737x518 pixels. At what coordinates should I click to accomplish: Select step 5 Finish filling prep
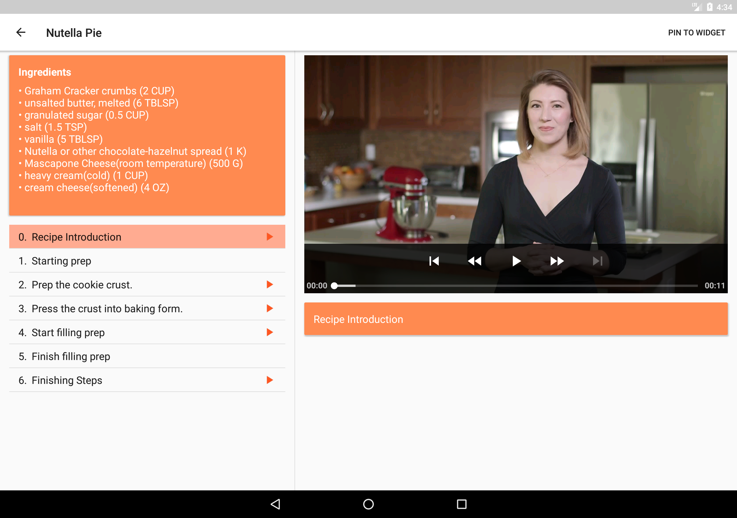coord(71,356)
